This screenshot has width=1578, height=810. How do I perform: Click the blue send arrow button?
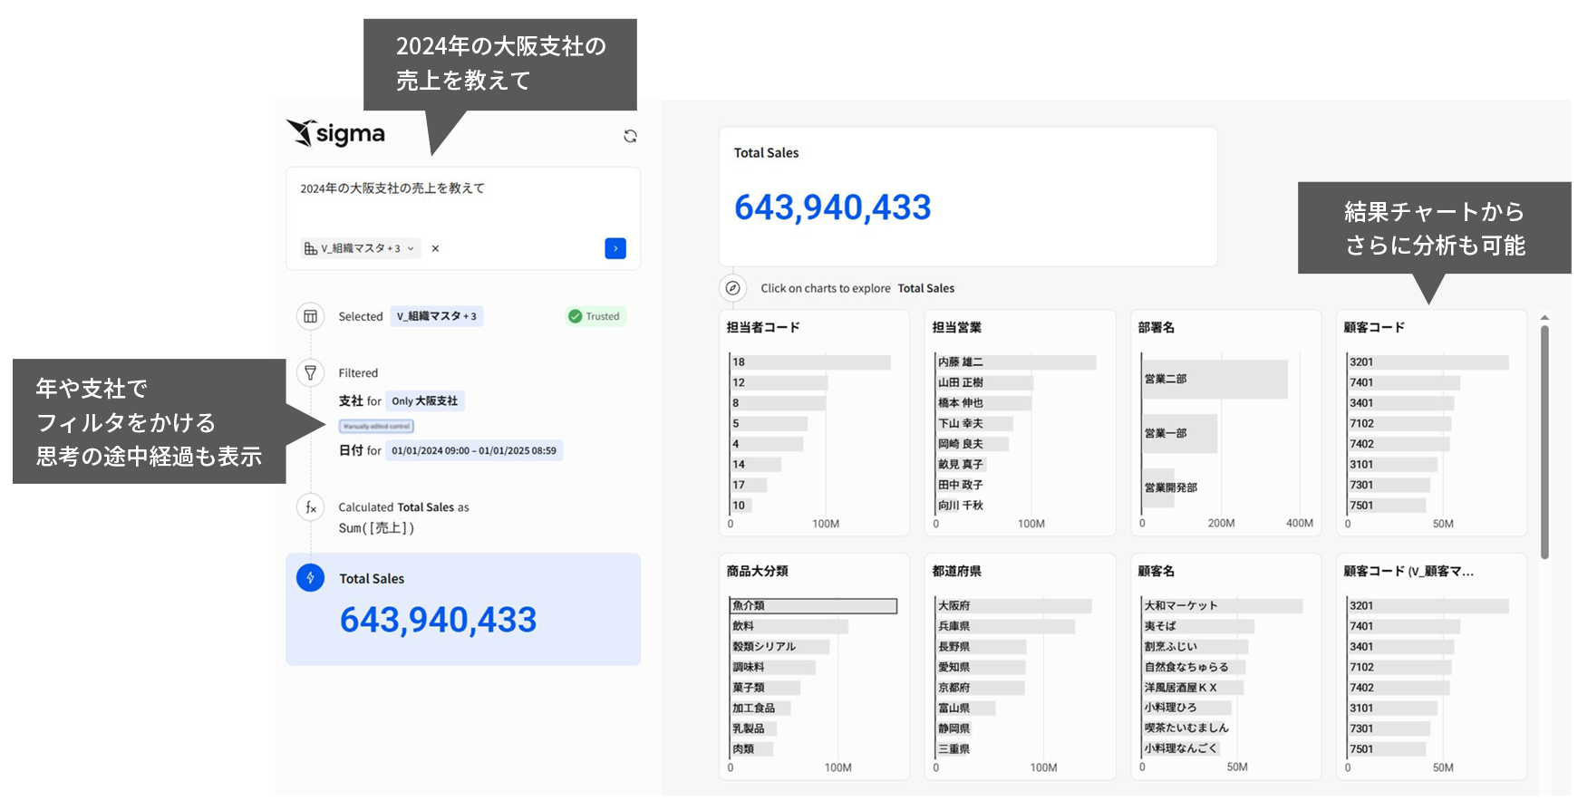pyautogui.click(x=615, y=248)
